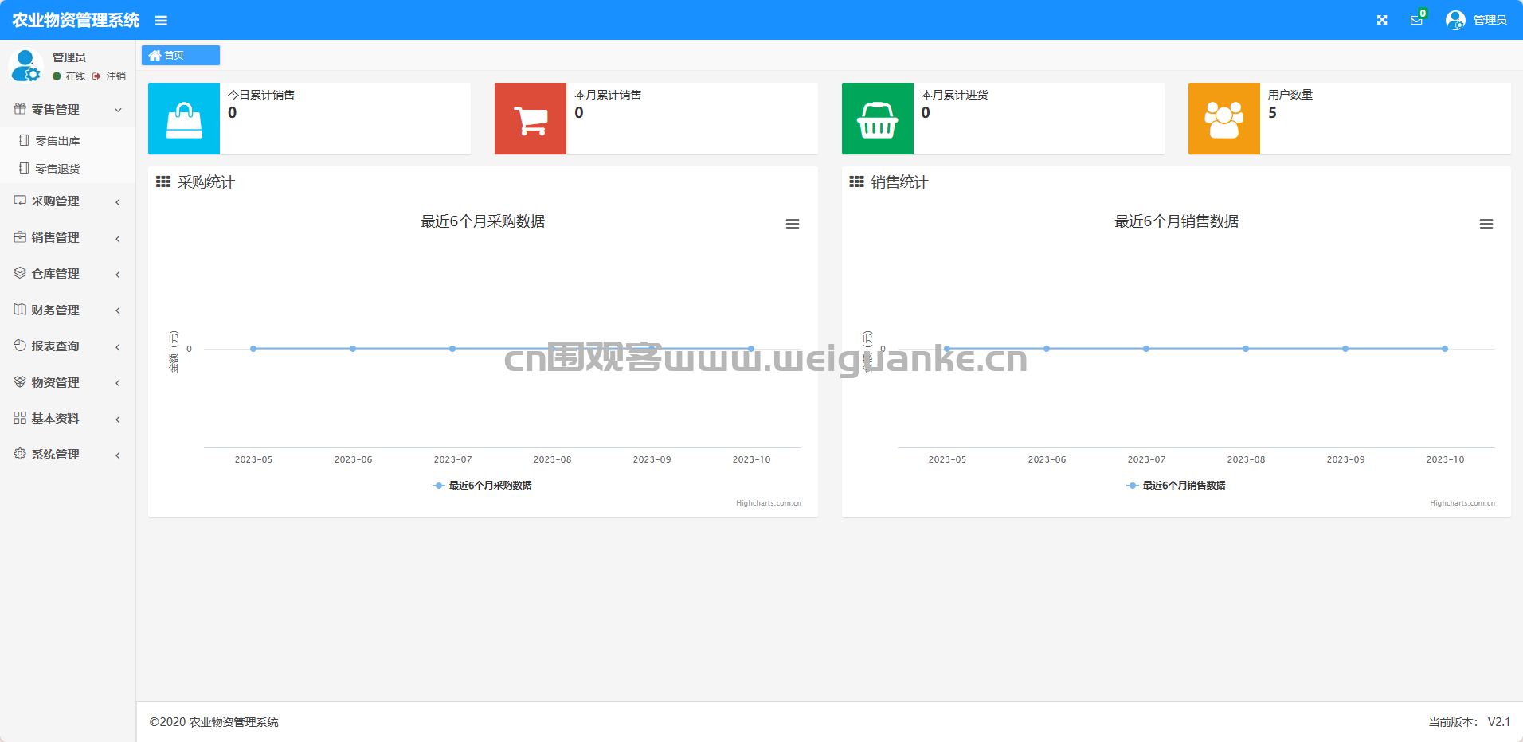
Task: Click the 管理员 name in top bar
Action: 1490,20
